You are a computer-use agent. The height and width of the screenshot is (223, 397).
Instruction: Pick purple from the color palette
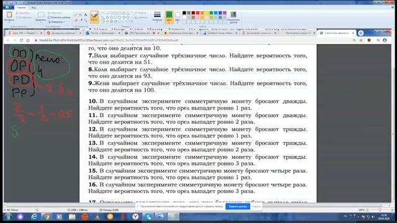point(225,13)
